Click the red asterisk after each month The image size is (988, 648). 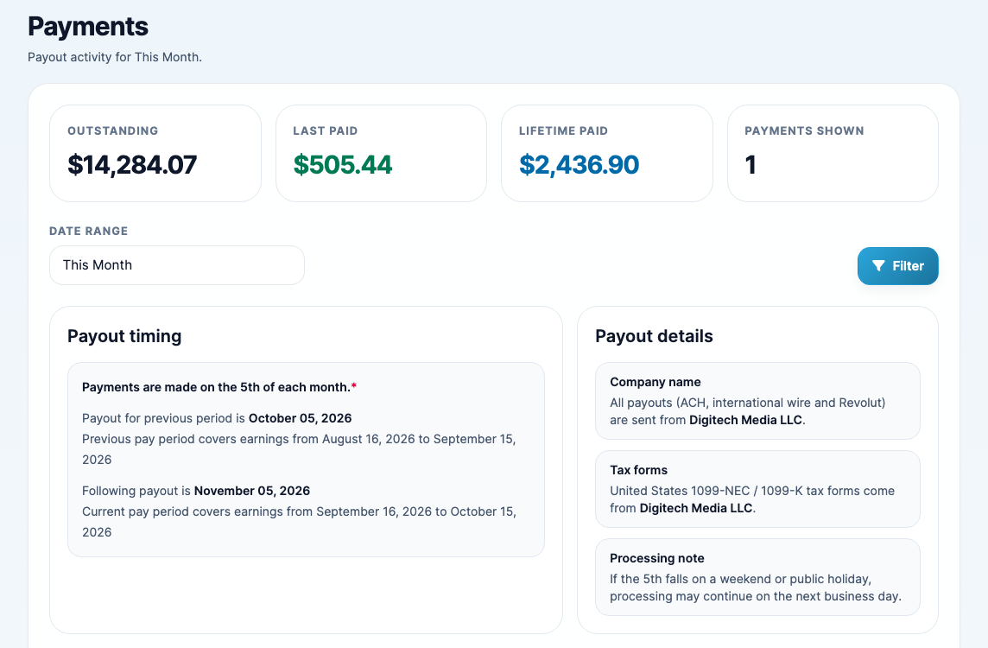tap(353, 385)
